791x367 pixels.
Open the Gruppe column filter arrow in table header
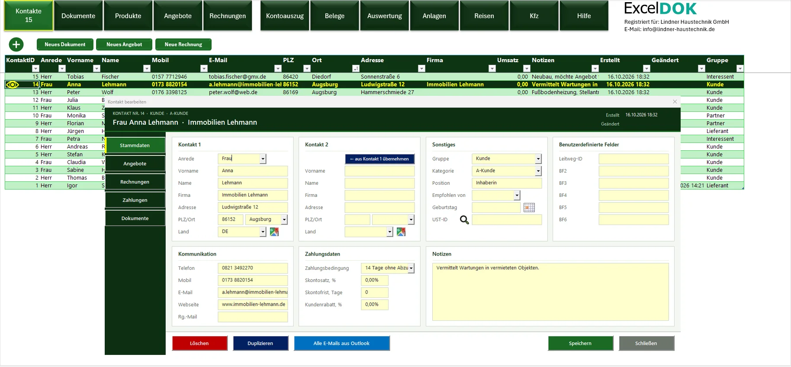coord(740,68)
